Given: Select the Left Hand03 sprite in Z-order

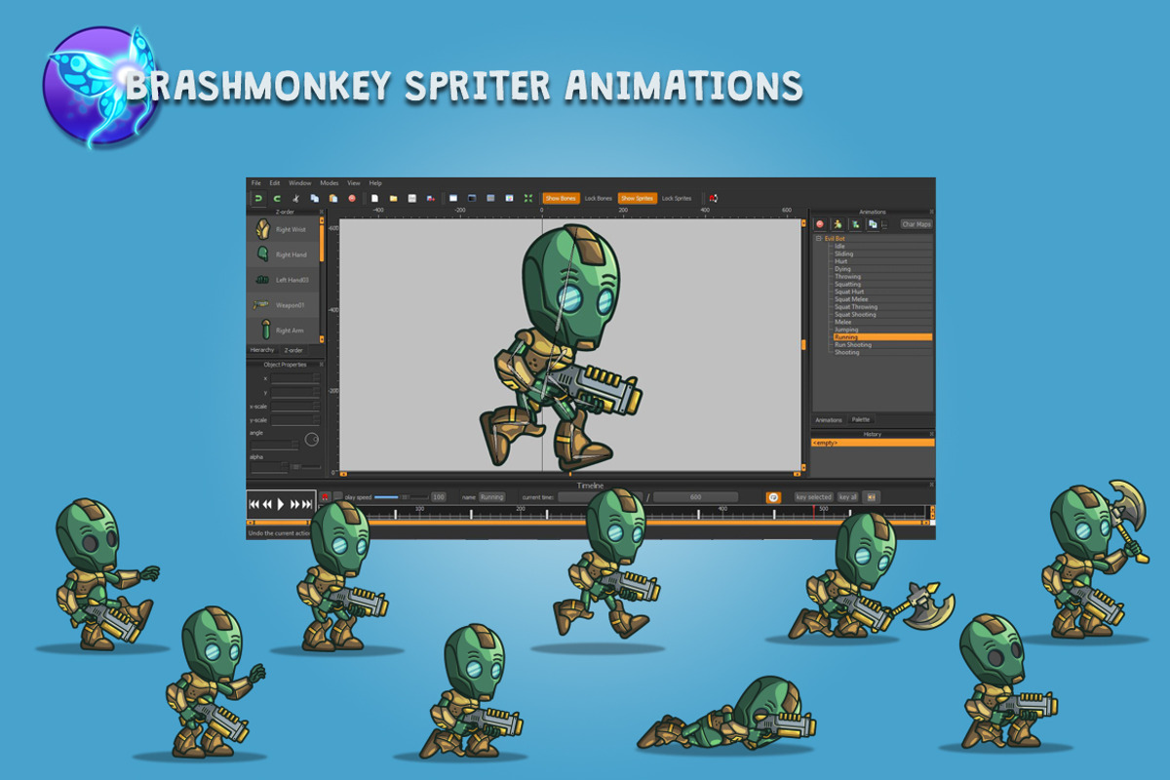Looking at the screenshot, I should tap(283, 280).
